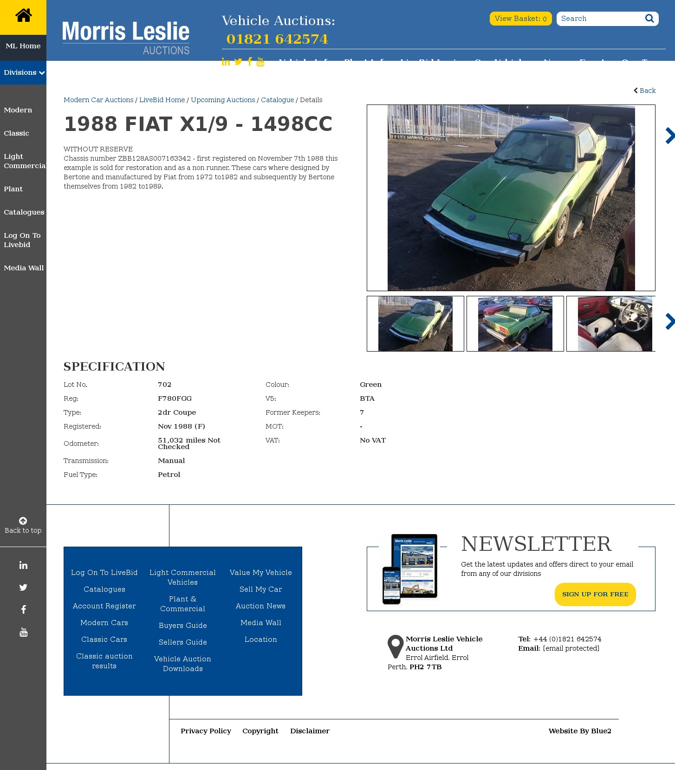The height and width of the screenshot is (770, 675).
Task: Open Auction News link
Action: tap(261, 606)
